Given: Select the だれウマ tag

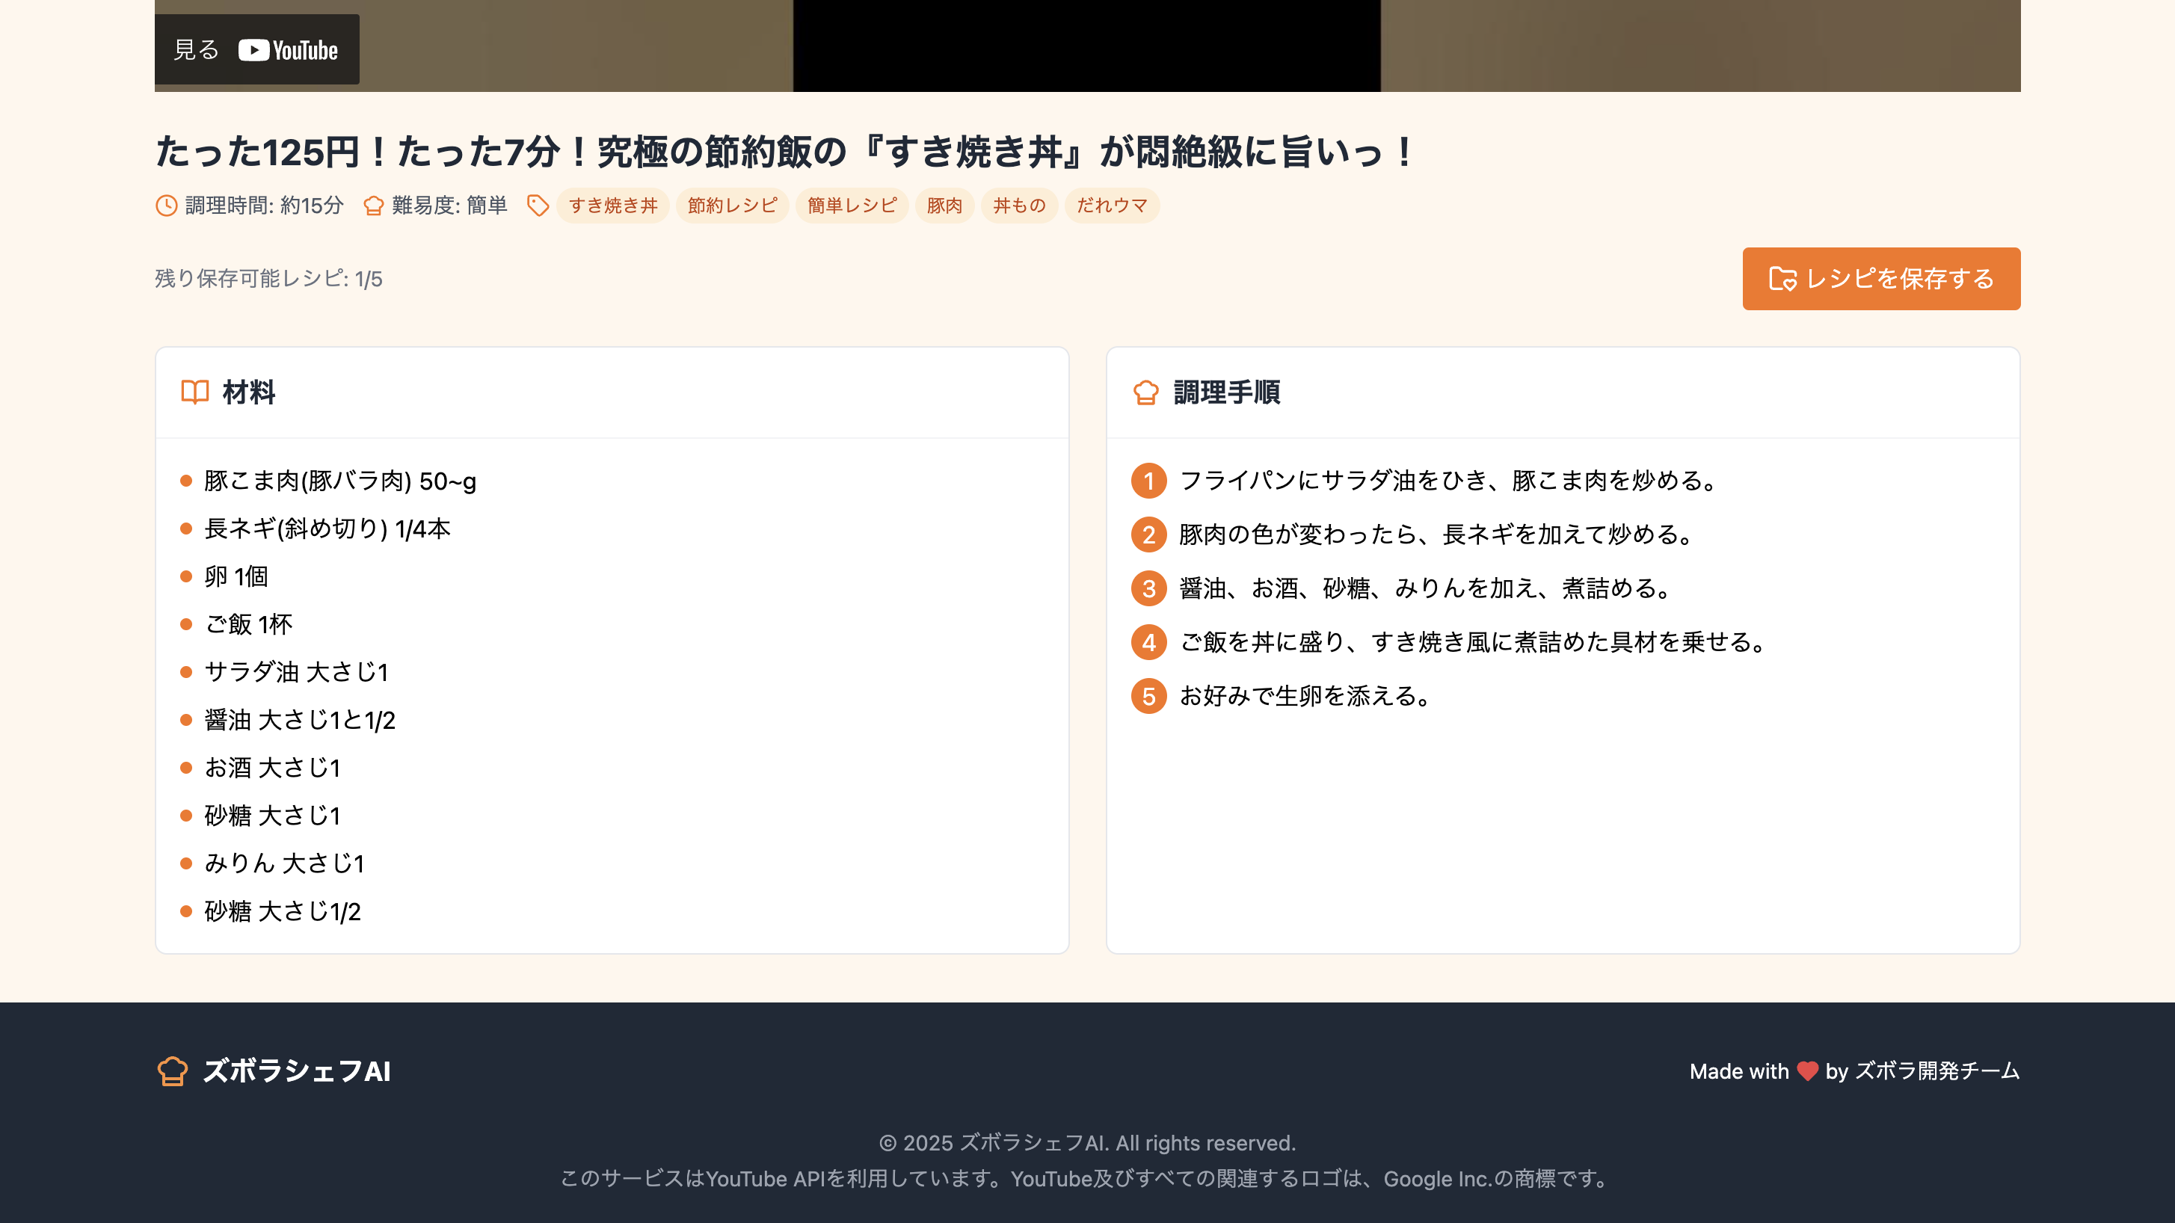Looking at the screenshot, I should tap(1111, 206).
